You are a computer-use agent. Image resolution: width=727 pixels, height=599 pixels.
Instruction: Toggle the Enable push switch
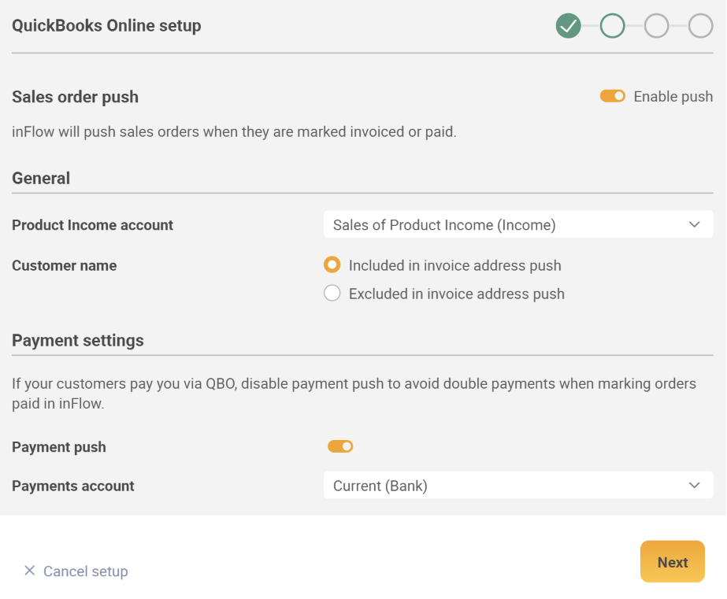[613, 96]
